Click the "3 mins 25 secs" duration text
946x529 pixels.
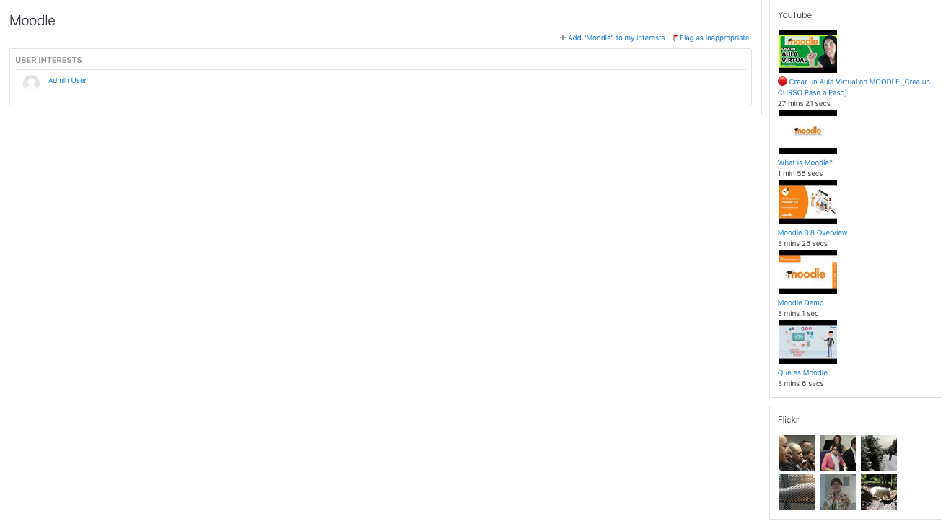pyautogui.click(x=802, y=244)
